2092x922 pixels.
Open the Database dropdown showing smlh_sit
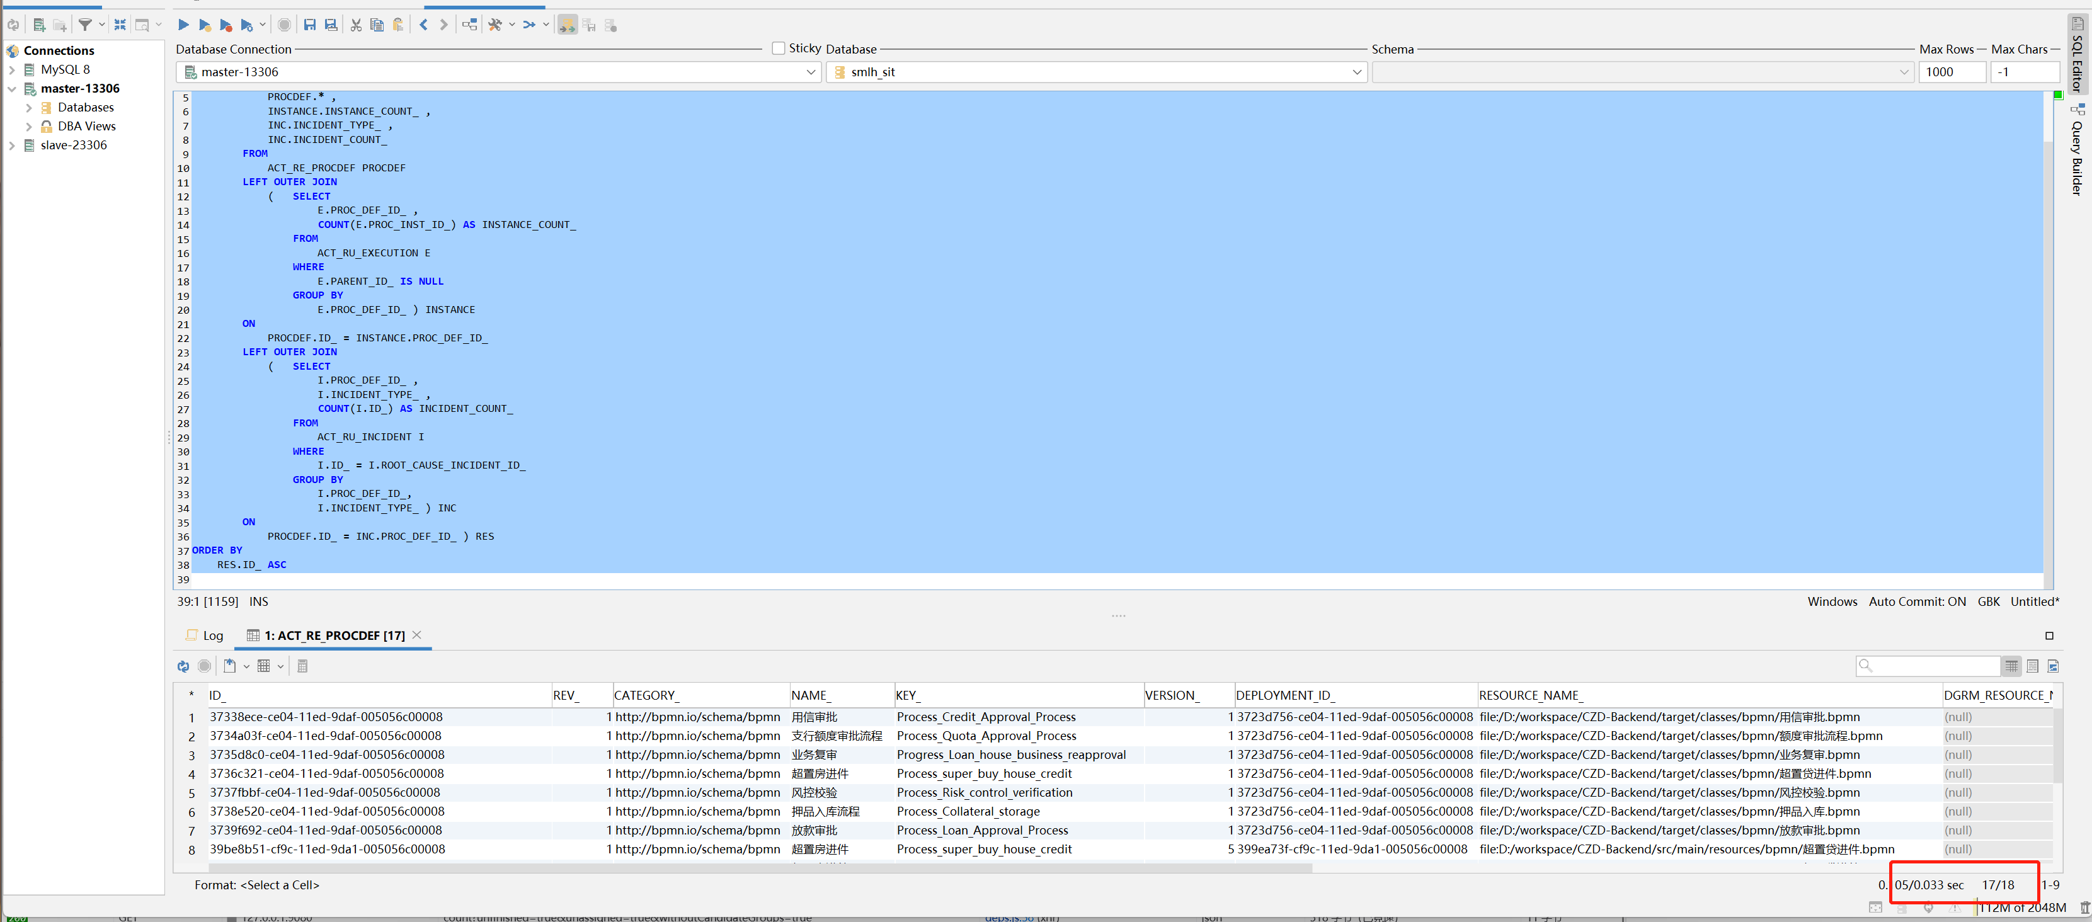pyautogui.click(x=1095, y=72)
